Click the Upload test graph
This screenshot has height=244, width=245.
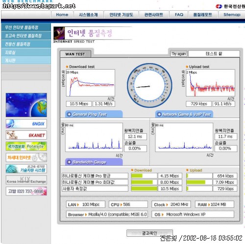pos(211,83)
